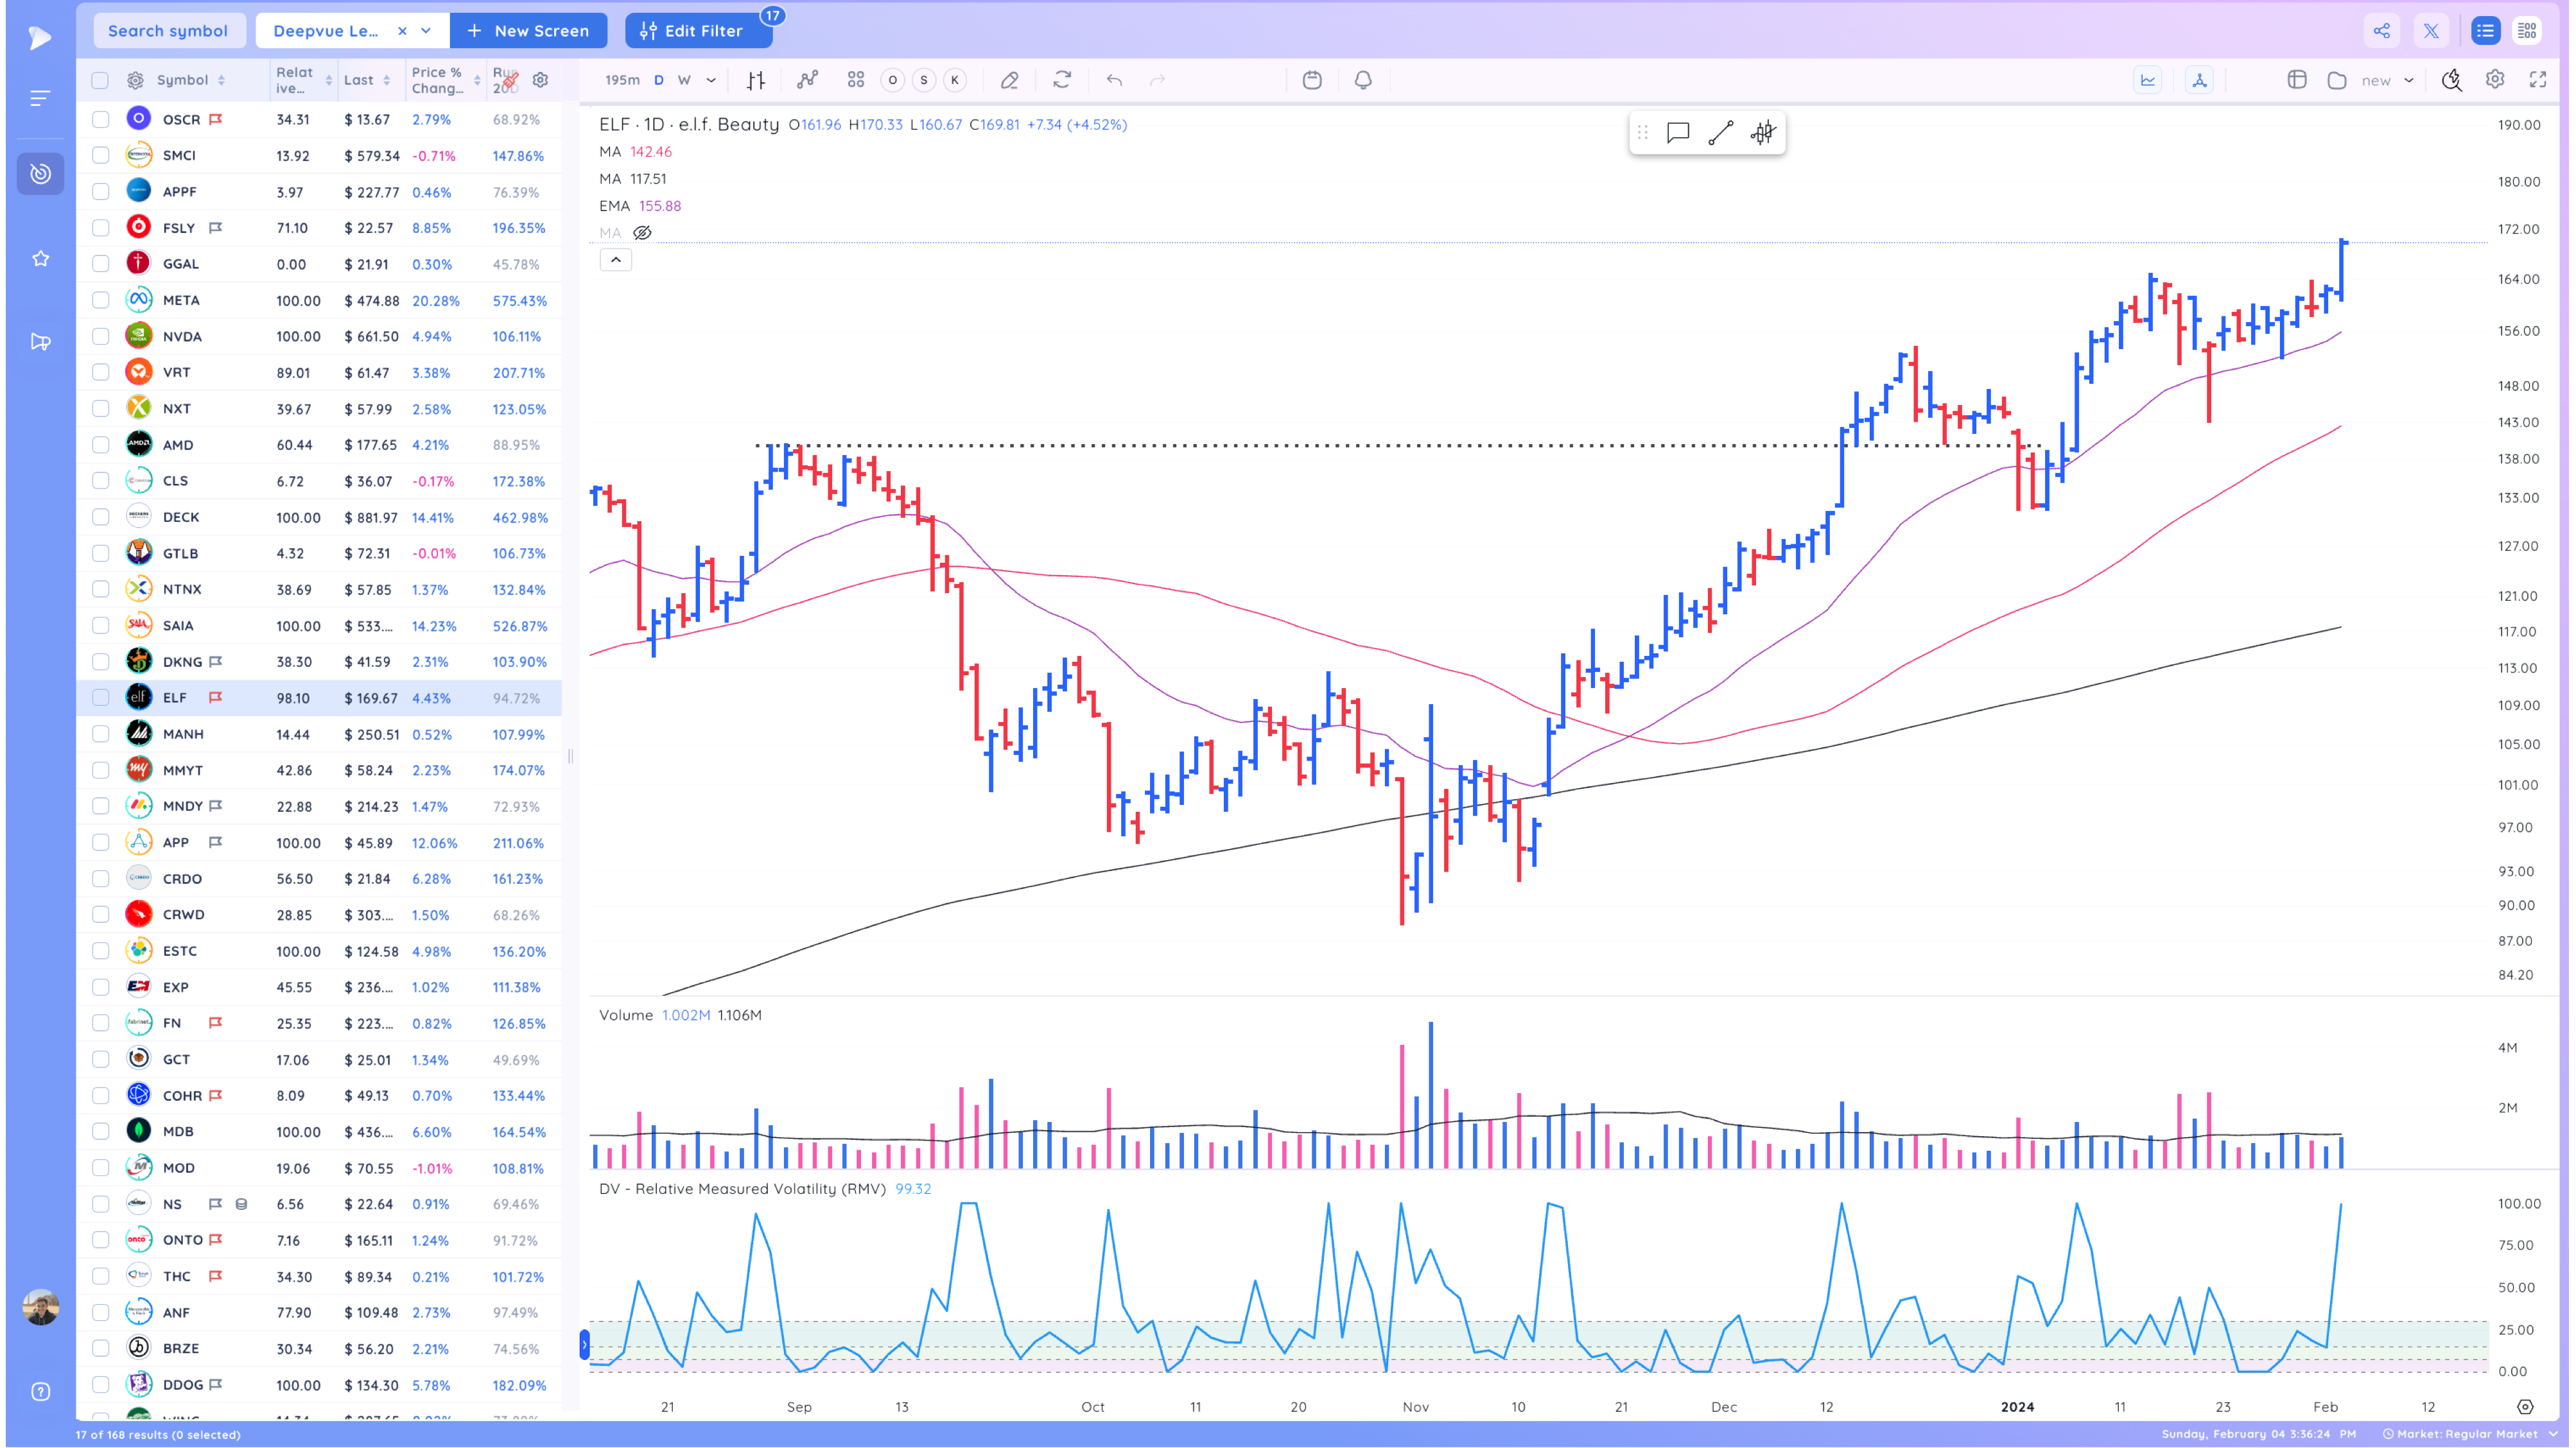Screen dimensions: 2576x1448
Task: Toggle the O circle button
Action: [x=893, y=80]
